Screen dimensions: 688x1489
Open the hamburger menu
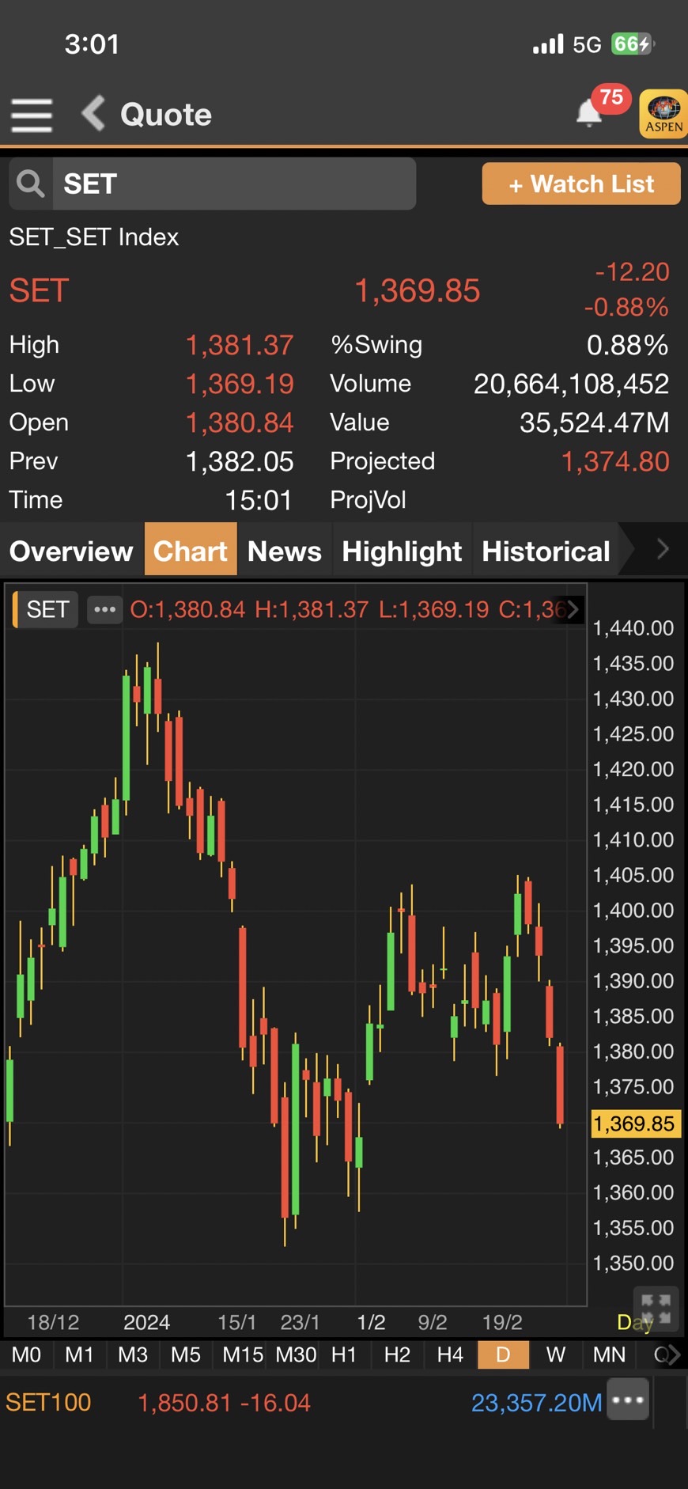tap(32, 116)
